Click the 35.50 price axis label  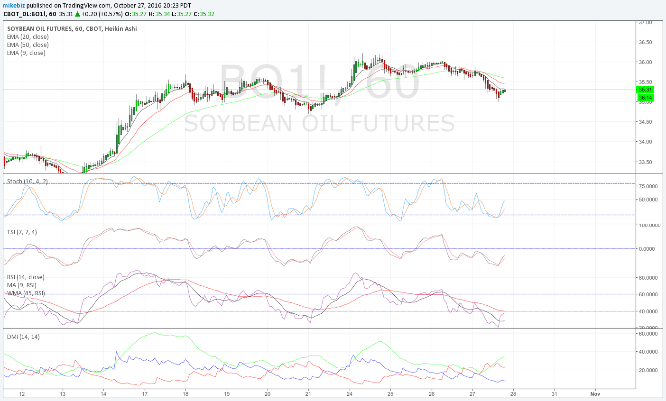coord(645,82)
